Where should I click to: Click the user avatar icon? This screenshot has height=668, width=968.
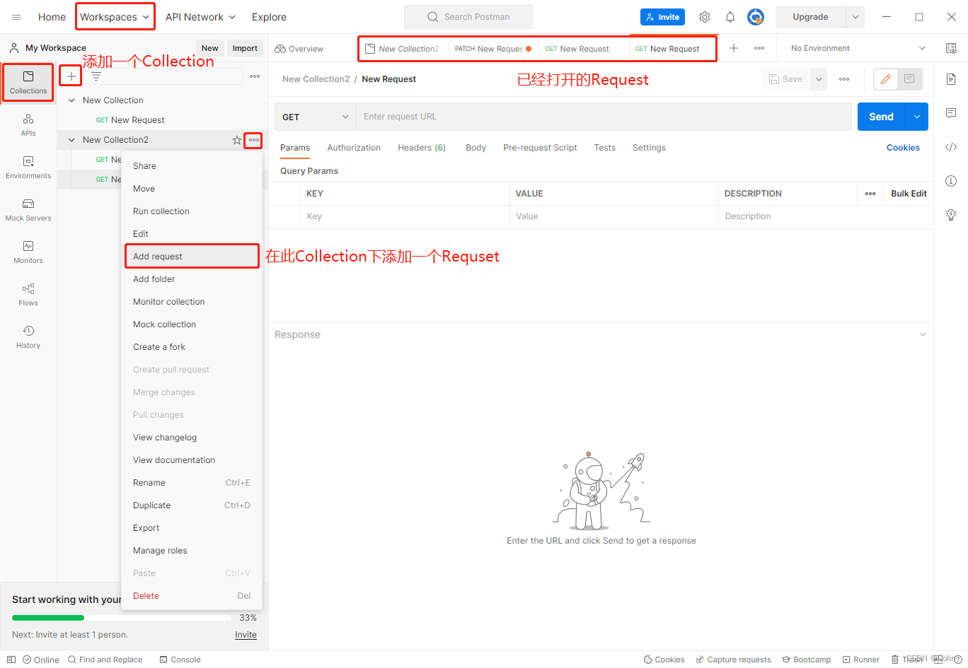(756, 17)
